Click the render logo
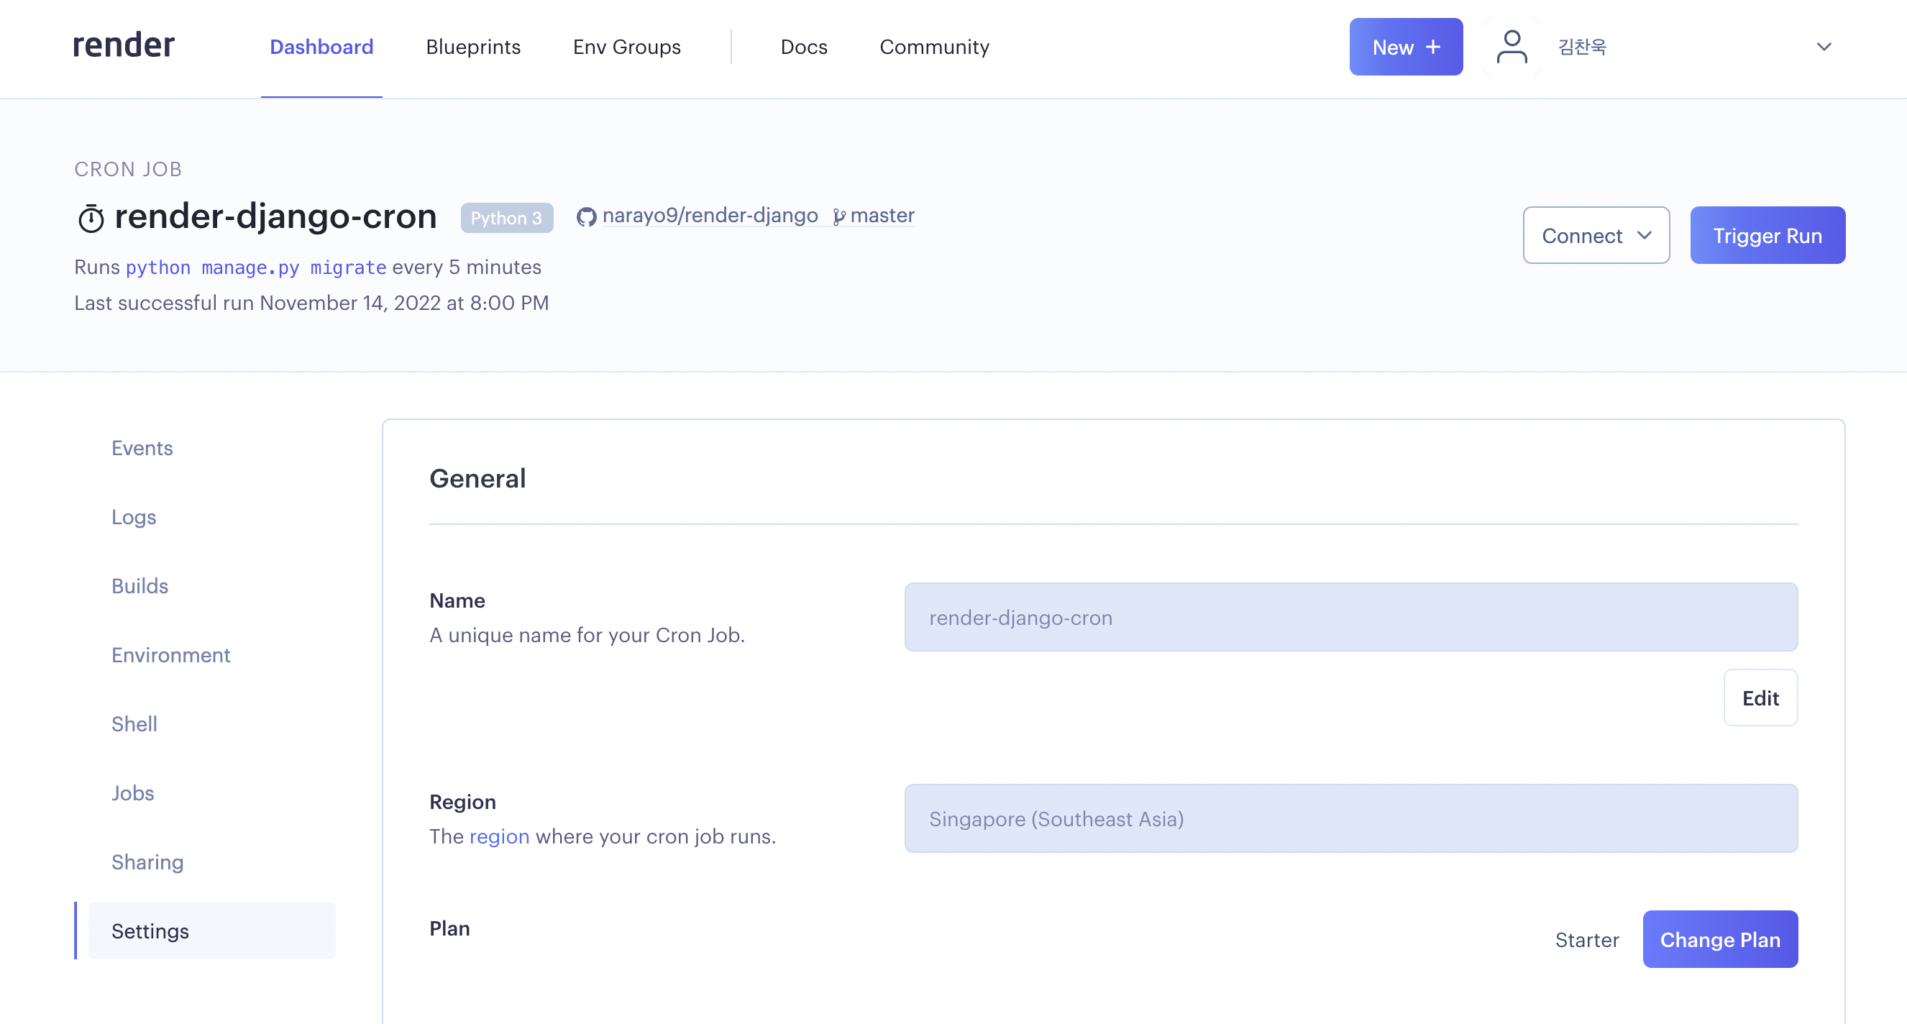 (124, 46)
